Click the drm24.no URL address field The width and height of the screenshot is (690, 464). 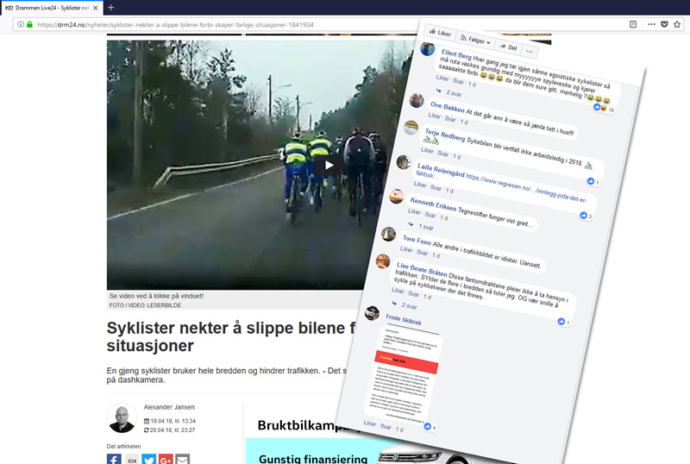point(175,25)
